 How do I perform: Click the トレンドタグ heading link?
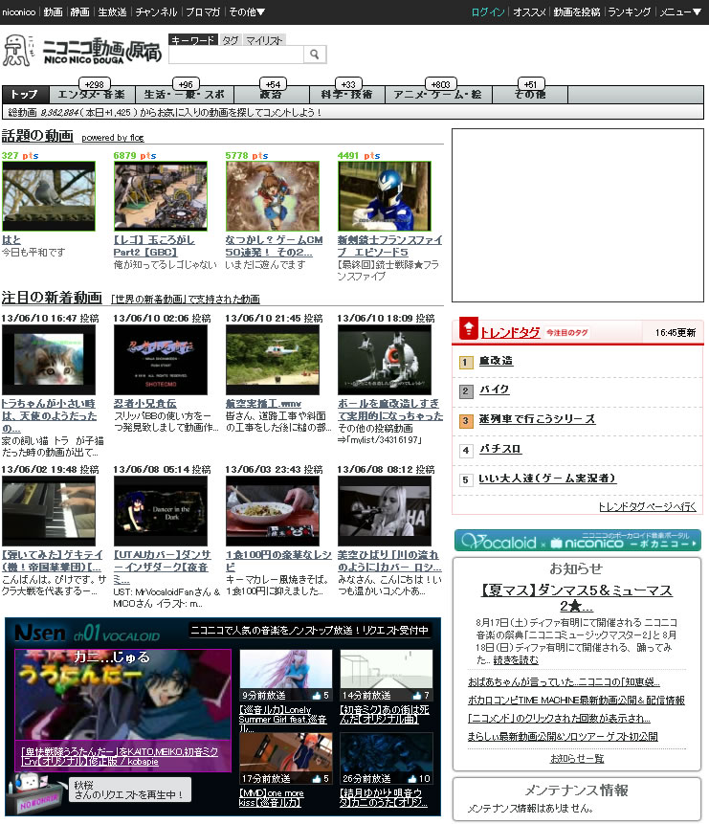(510, 333)
